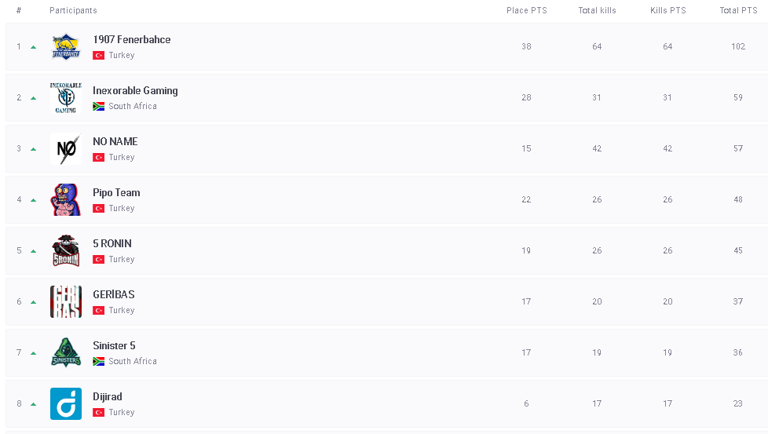The width and height of the screenshot is (768, 434).
Task: Click the NO NAME team logo
Action: coord(66,149)
